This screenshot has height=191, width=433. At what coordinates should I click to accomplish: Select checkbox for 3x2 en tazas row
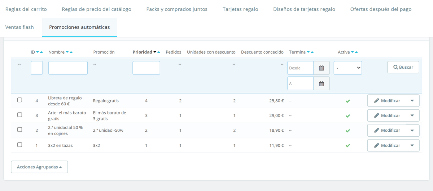[x=20, y=145]
